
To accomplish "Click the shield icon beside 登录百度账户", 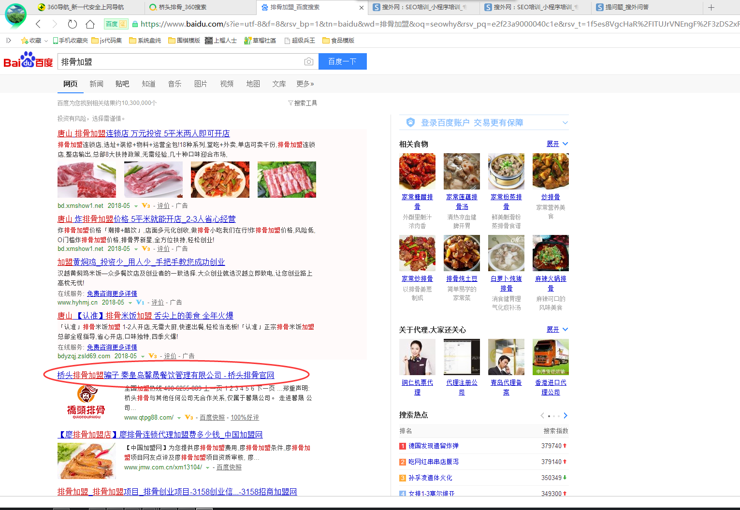I will tap(410, 122).
